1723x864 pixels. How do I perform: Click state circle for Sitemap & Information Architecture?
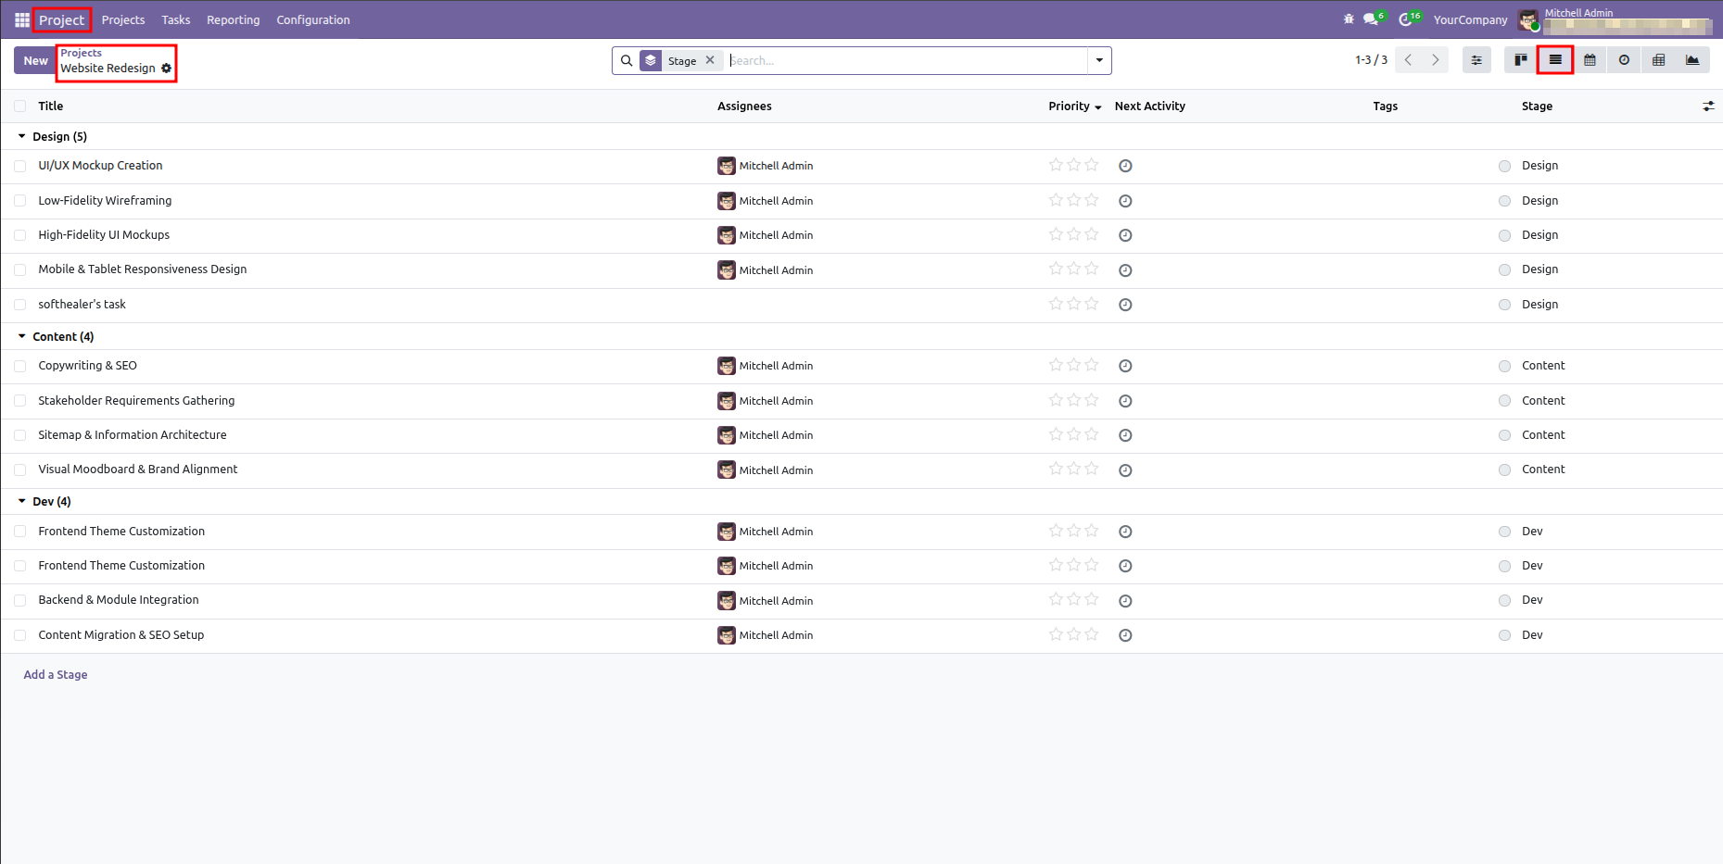click(1504, 435)
